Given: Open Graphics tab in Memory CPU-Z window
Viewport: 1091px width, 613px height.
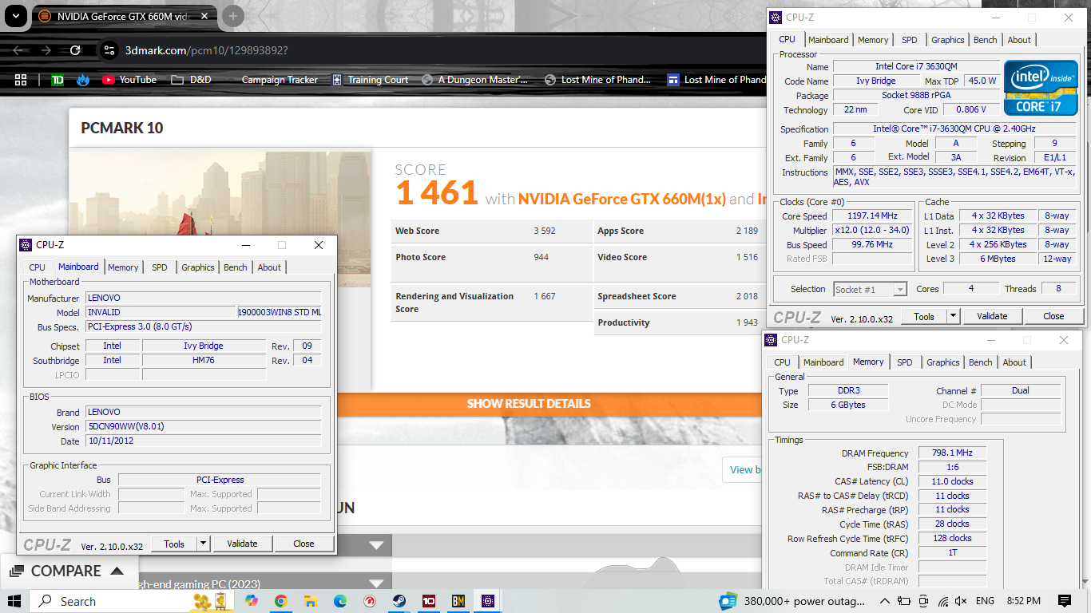Looking at the screenshot, I should pyautogui.click(x=943, y=362).
